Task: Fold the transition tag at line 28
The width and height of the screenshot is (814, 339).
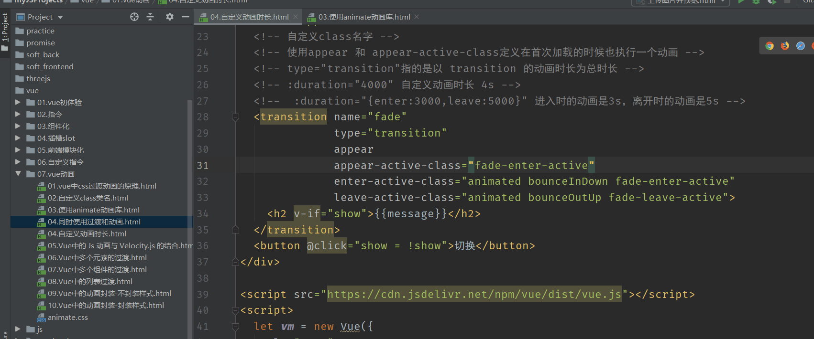Action: [235, 117]
